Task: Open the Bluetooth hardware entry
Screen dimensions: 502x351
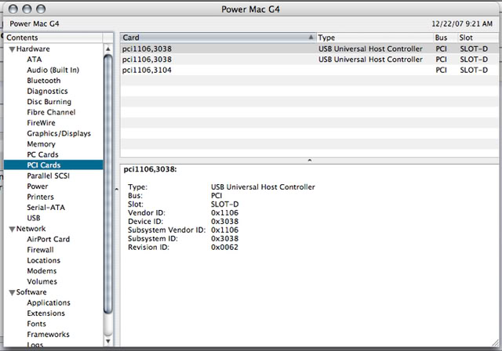Action: pyautogui.click(x=44, y=81)
